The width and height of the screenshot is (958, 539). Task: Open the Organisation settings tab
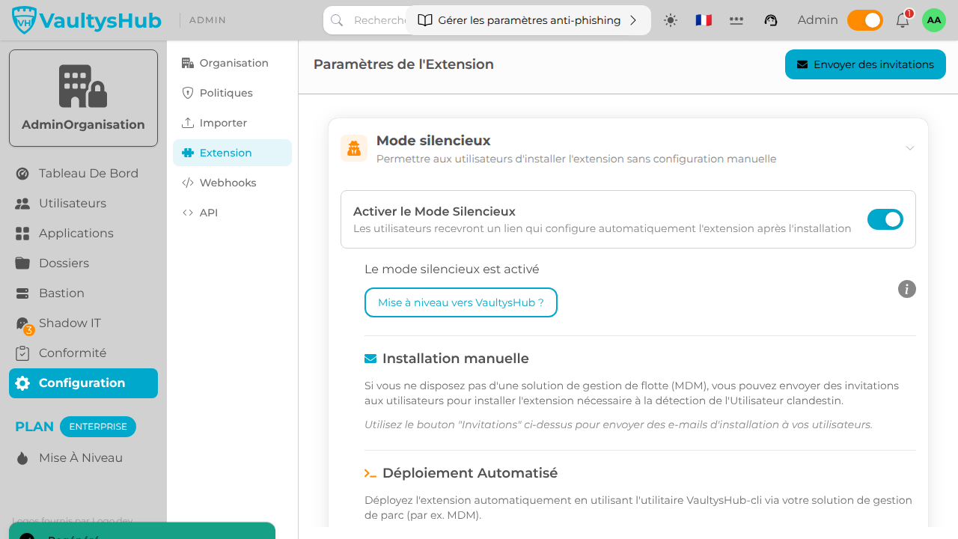point(232,63)
